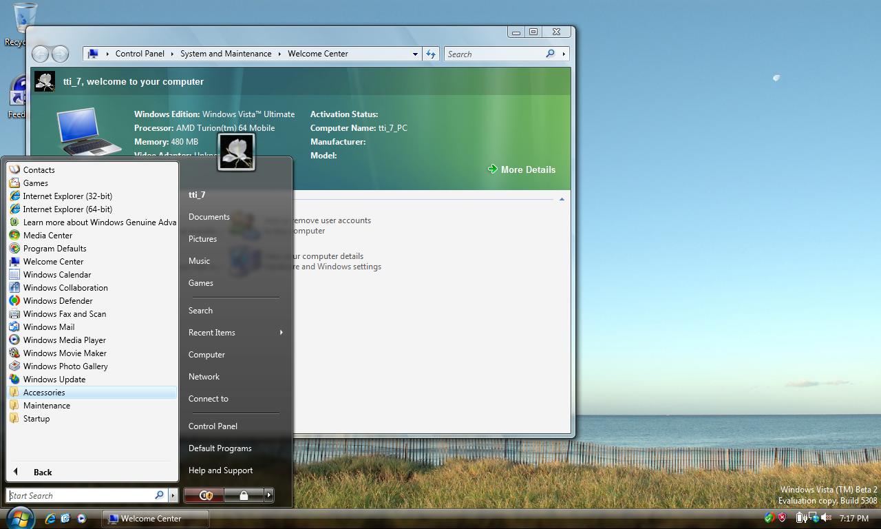
Task: Lock the computer with the padlock button
Action: pos(244,495)
